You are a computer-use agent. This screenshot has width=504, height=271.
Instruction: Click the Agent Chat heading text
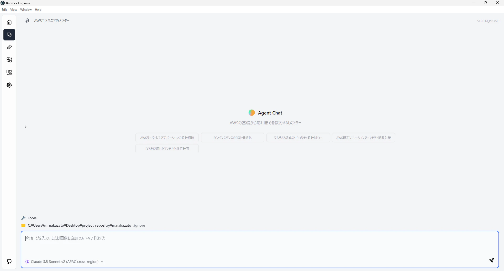270,113
